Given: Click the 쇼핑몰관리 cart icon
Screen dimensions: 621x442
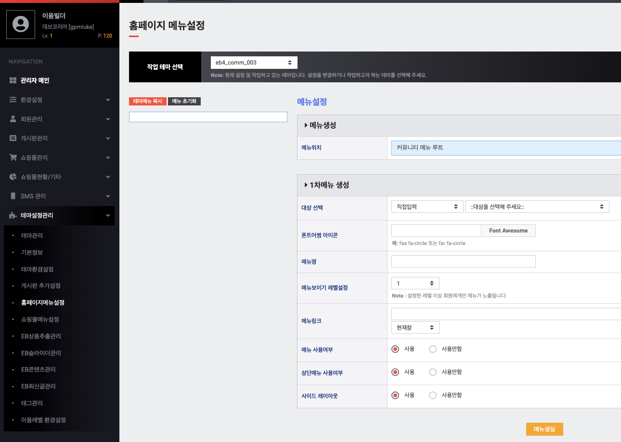Looking at the screenshot, I should (13, 157).
